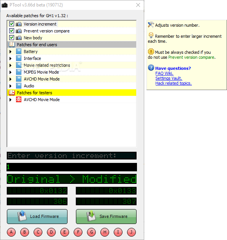Expand Movie related restrictions group
This screenshot has height=240, width=227.
pyautogui.click(x=10, y=65)
